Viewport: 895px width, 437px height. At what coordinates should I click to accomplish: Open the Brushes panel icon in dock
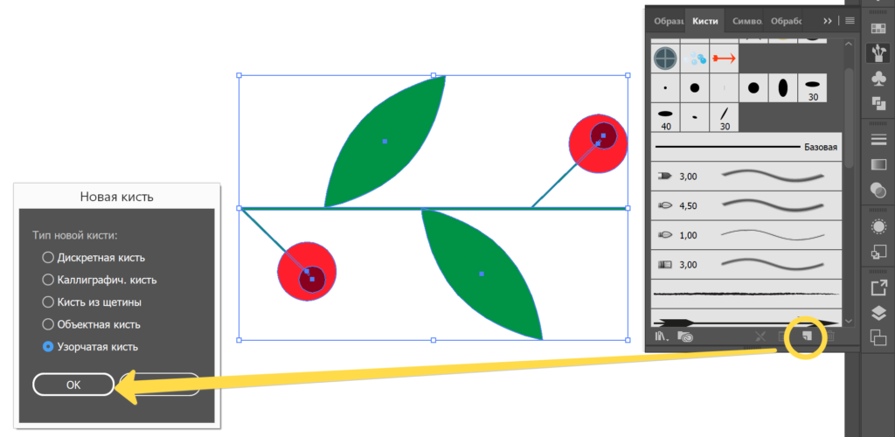point(878,53)
